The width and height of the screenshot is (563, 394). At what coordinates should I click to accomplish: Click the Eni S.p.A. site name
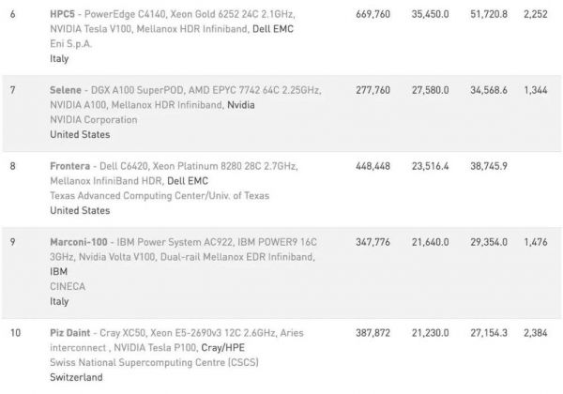tap(70, 44)
